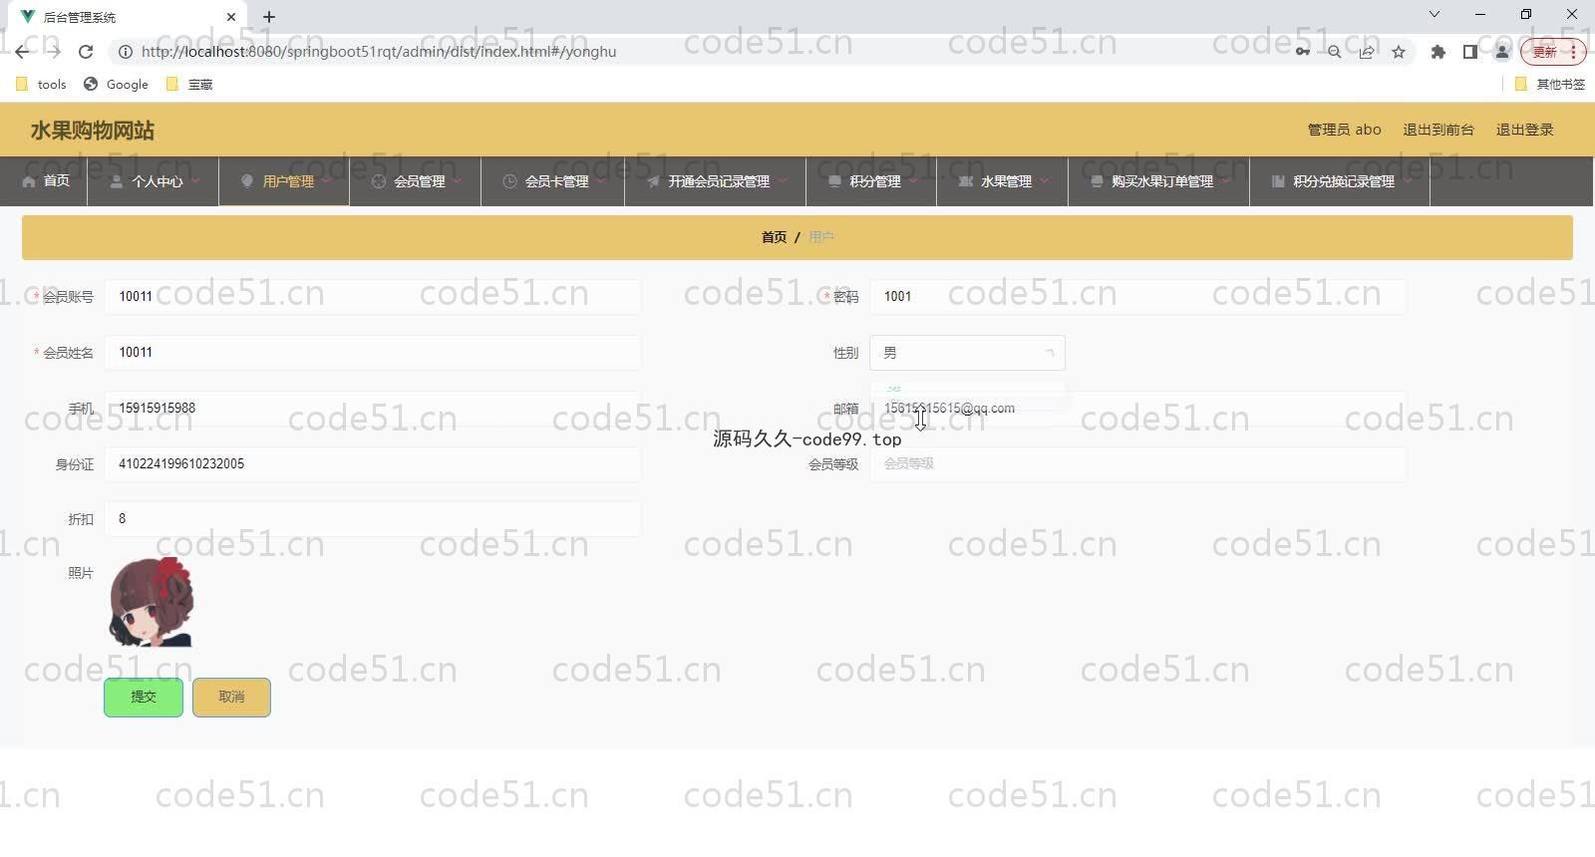The image size is (1595, 857).
Task: Click 退出到前台 link
Action: tap(1437, 130)
